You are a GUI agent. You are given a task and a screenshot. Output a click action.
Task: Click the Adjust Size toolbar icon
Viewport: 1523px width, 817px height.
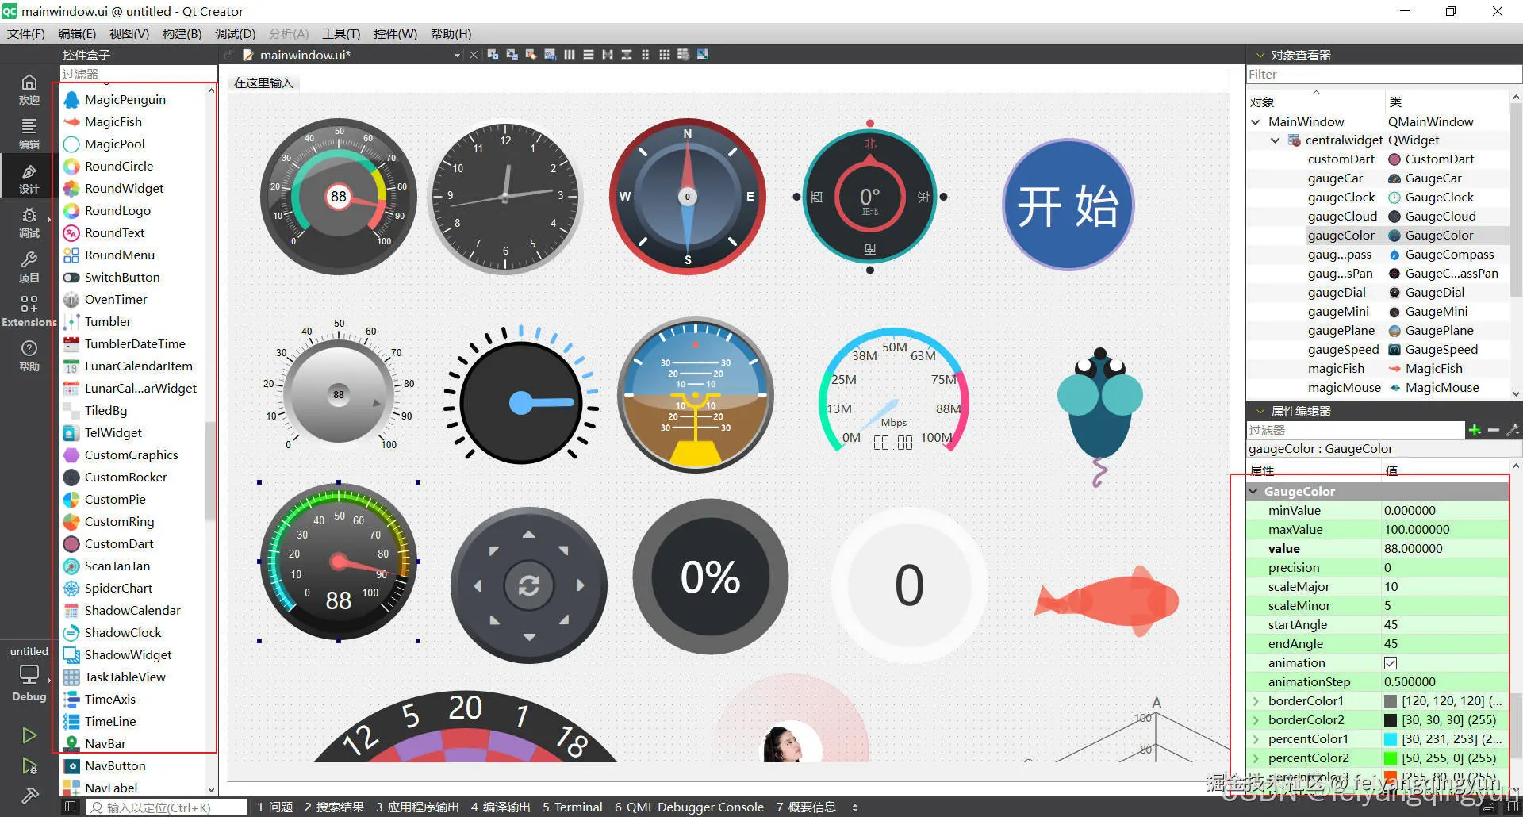tap(703, 55)
